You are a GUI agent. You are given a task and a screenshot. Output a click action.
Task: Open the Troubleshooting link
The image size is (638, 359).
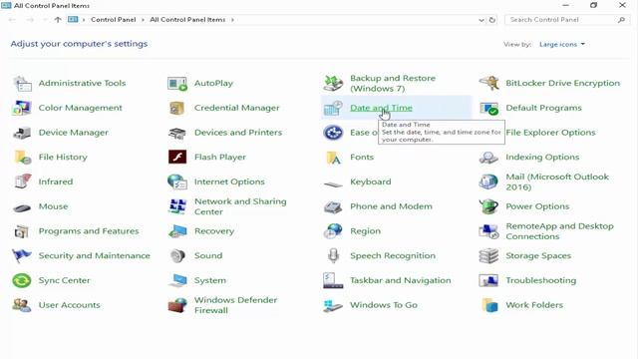540,280
